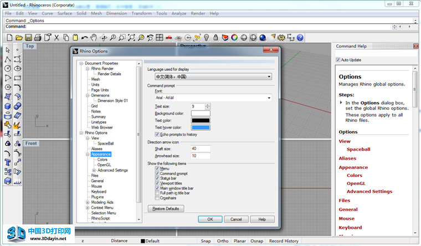Click the blue render sphere icon
421x246 pixels.
263,38
